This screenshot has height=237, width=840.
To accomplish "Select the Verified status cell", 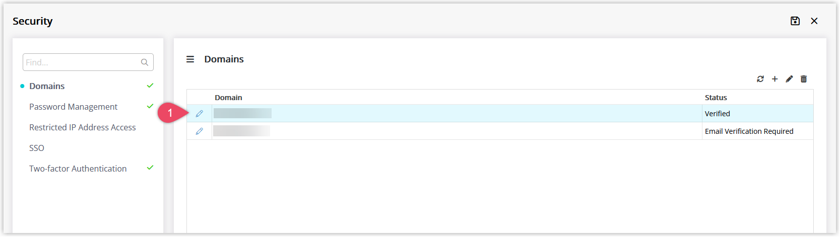I will pyautogui.click(x=758, y=114).
